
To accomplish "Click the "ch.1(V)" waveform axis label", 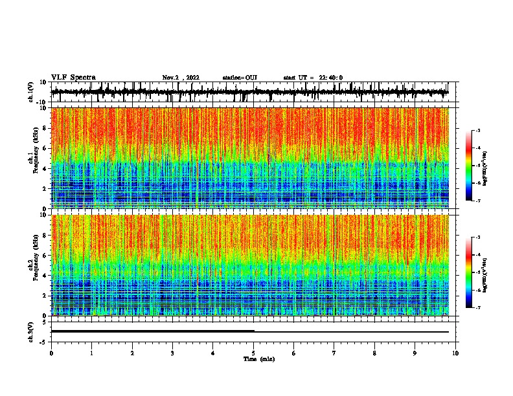I will [x=30, y=92].
